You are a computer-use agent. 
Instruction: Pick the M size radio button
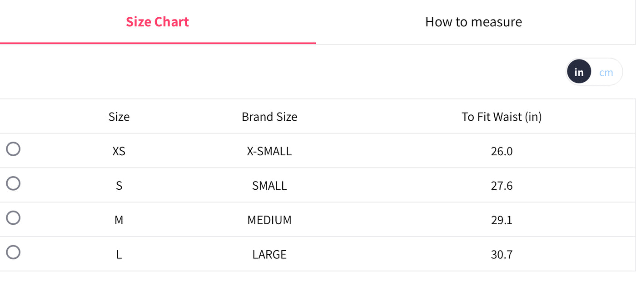point(13,218)
